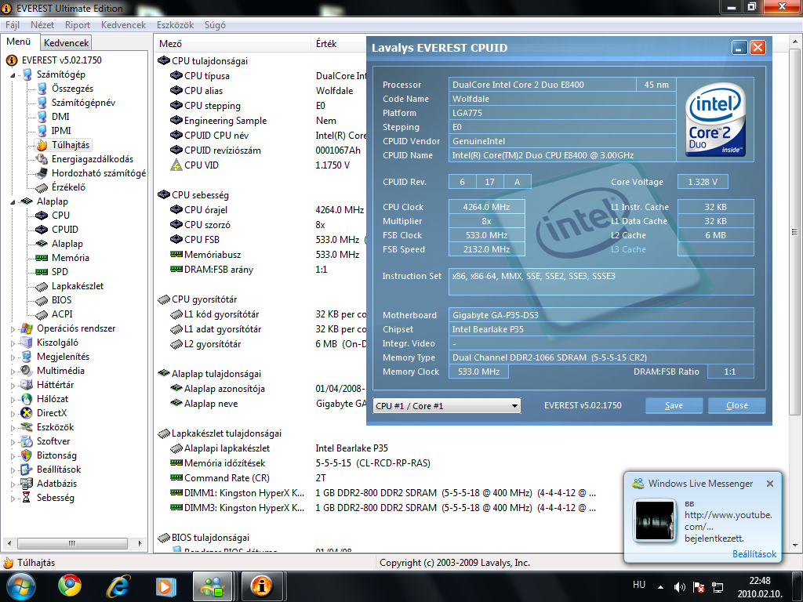The height and width of the screenshot is (602, 803).
Task: Click the Messenger popup contact thumbnail
Action: [654, 520]
